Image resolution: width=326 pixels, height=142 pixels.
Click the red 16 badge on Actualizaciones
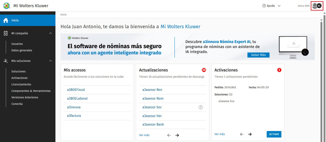tap(204, 70)
